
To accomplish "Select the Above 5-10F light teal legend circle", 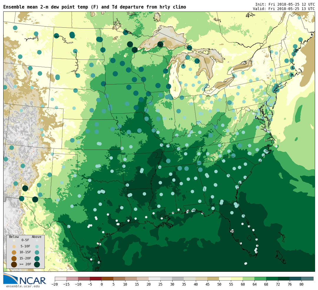I will click(x=37, y=246).
